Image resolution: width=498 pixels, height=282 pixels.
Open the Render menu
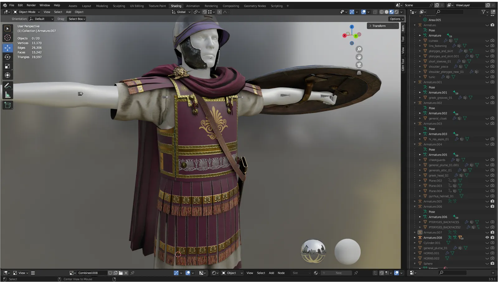31,5
